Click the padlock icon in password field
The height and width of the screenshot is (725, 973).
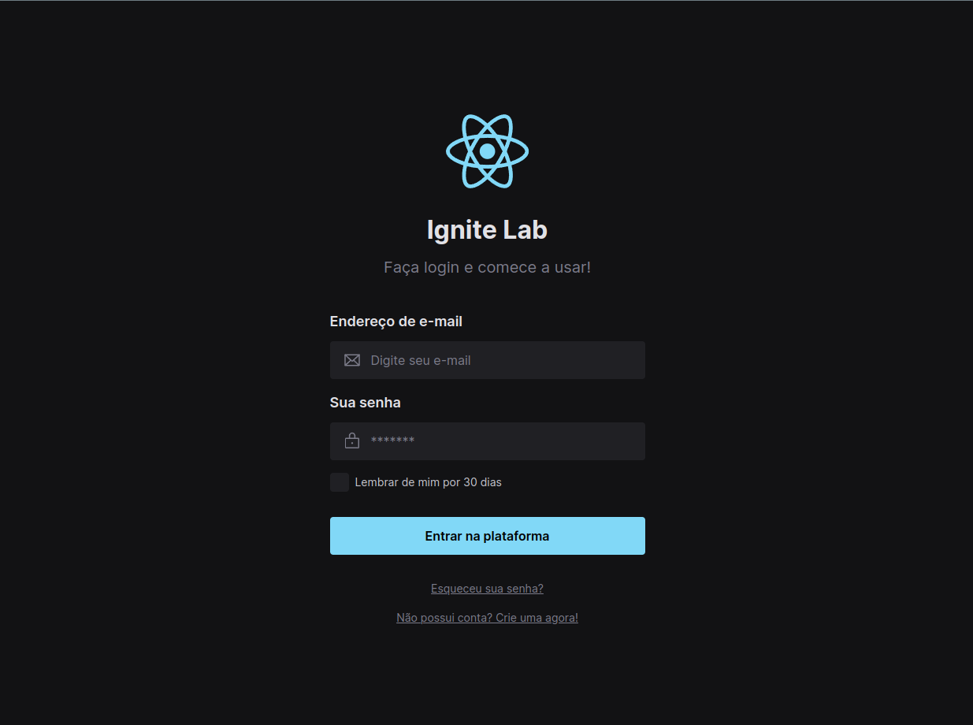click(x=352, y=441)
